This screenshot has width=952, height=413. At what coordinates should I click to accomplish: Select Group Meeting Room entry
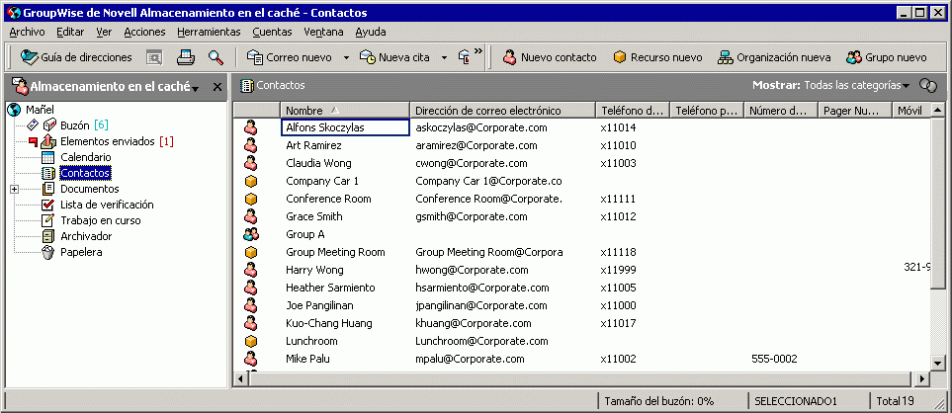coord(335,252)
